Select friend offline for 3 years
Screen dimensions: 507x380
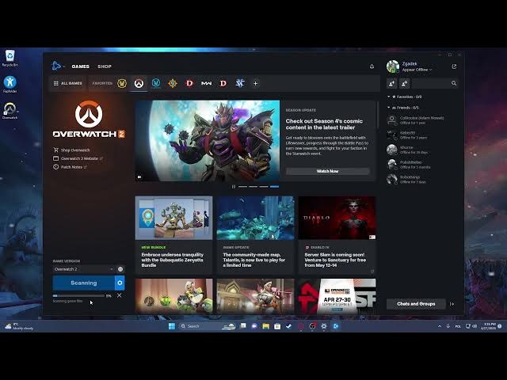[422, 135]
